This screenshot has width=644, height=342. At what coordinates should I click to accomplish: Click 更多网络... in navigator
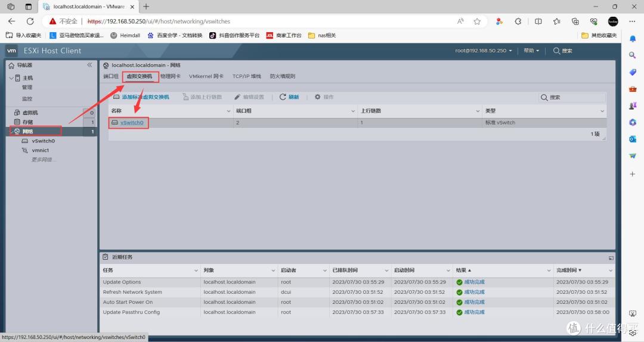pyautogui.click(x=44, y=160)
